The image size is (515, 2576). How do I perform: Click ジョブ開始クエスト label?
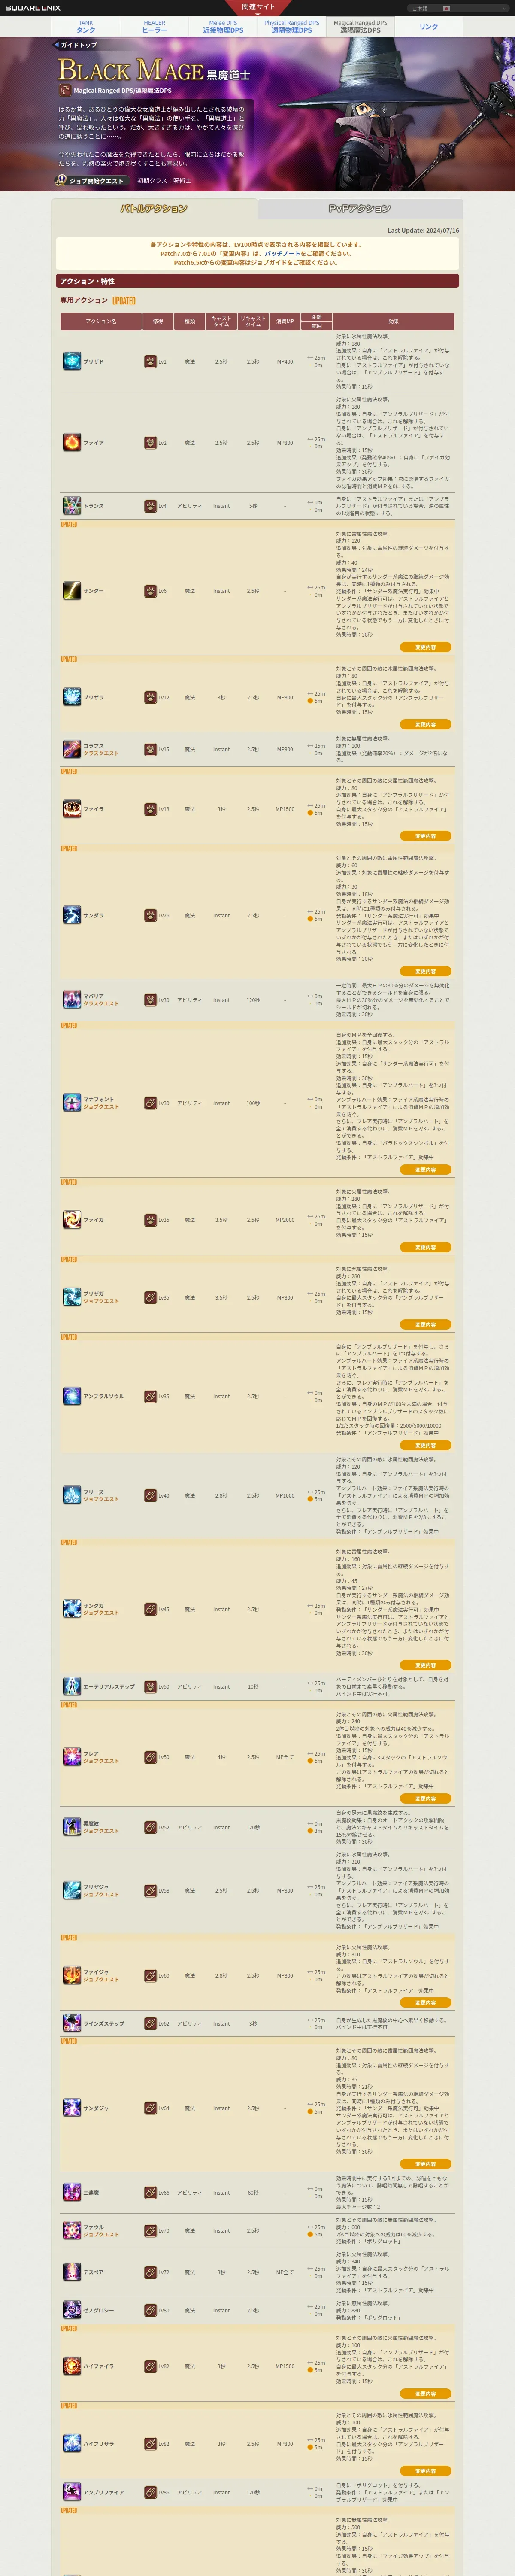tap(90, 181)
